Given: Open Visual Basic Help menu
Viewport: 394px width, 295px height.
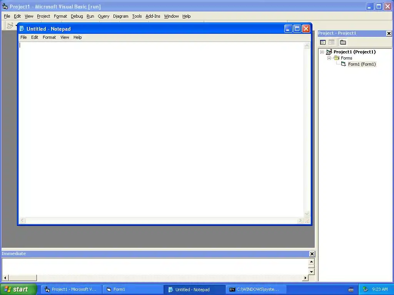Looking at the screenshot, I should point(187,16).
